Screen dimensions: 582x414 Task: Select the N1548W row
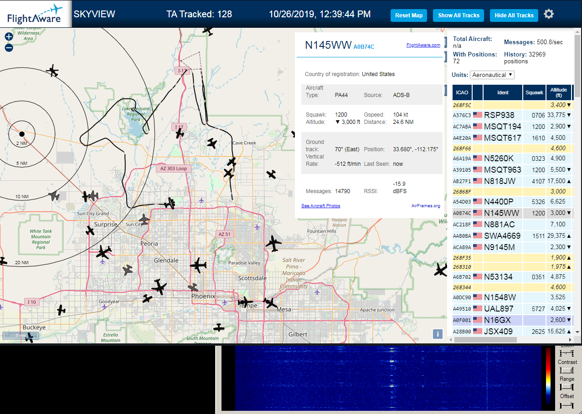[x=512, y=297]
